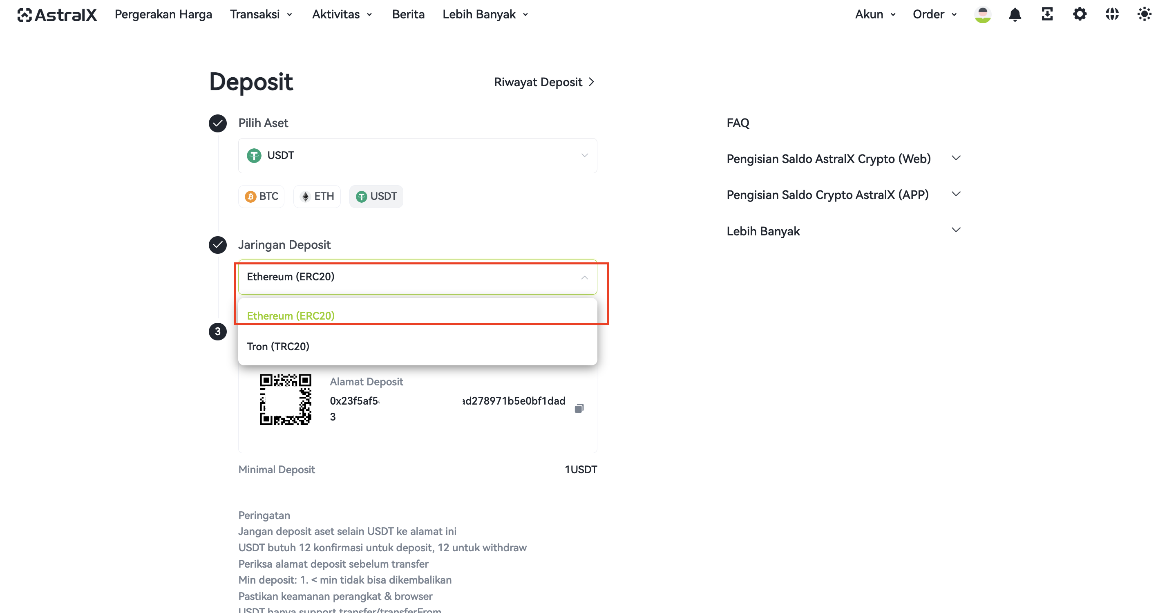The image size is (1158, 613).
Task: Open the settings gear icon
Action: coord(1079,14)
